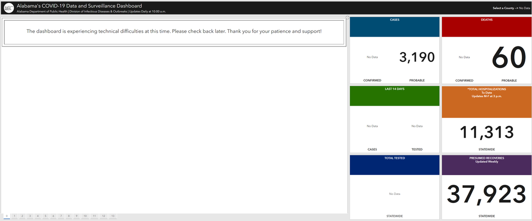532x221 pixels.
Task: Switch to bottom tab 10
Action: [85, 216]
